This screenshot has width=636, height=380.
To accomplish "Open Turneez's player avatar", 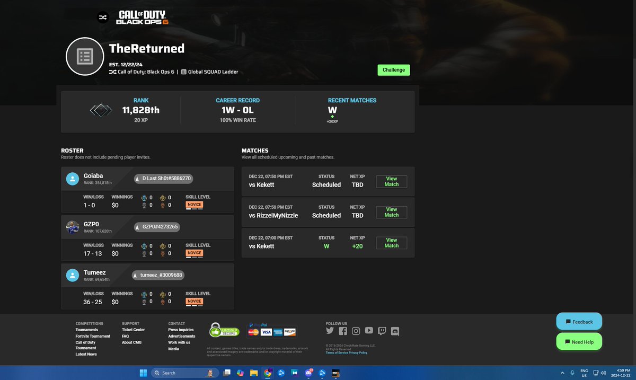I will (73, 275).
